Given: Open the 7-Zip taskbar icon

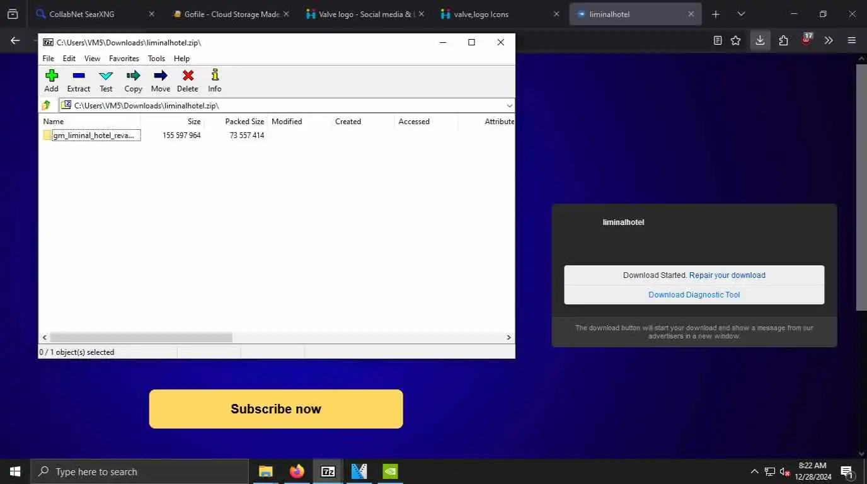Looking at the screenshot, I should (x=328, y=471).
